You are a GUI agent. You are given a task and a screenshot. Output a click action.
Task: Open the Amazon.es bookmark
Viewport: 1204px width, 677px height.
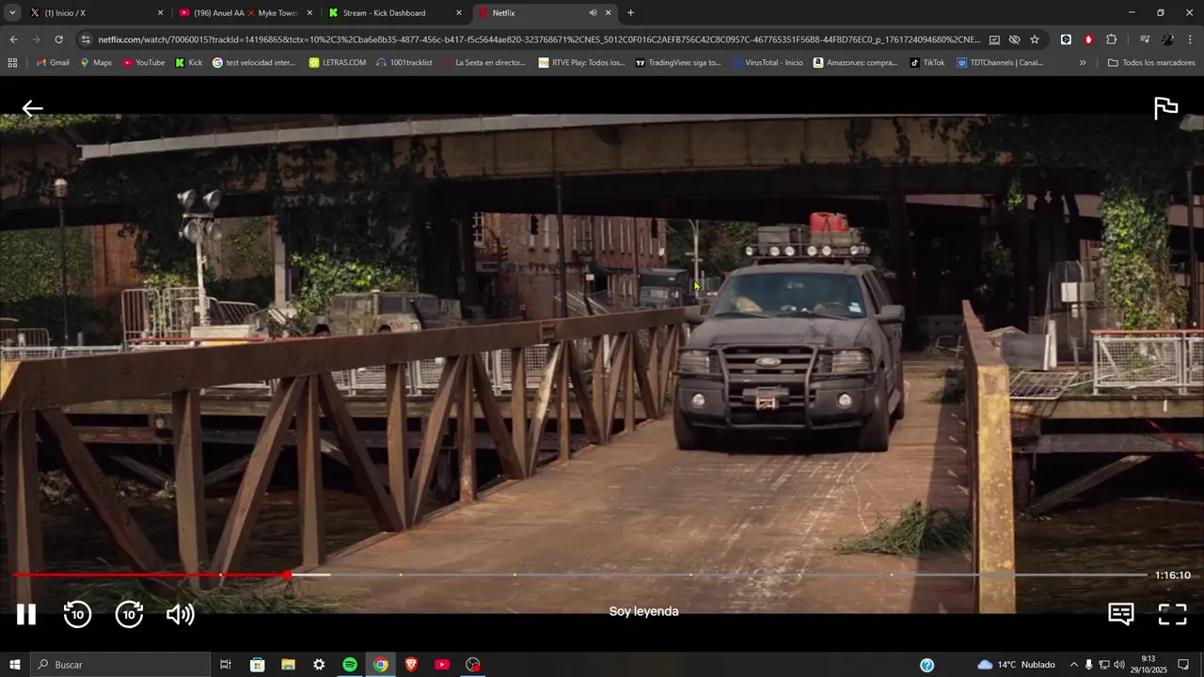856,62
